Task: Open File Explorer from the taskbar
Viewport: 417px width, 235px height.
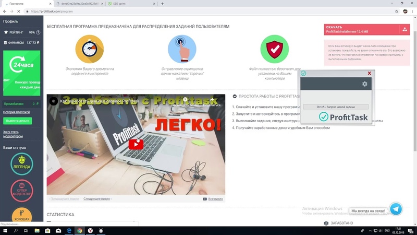Action: (37, 231)
